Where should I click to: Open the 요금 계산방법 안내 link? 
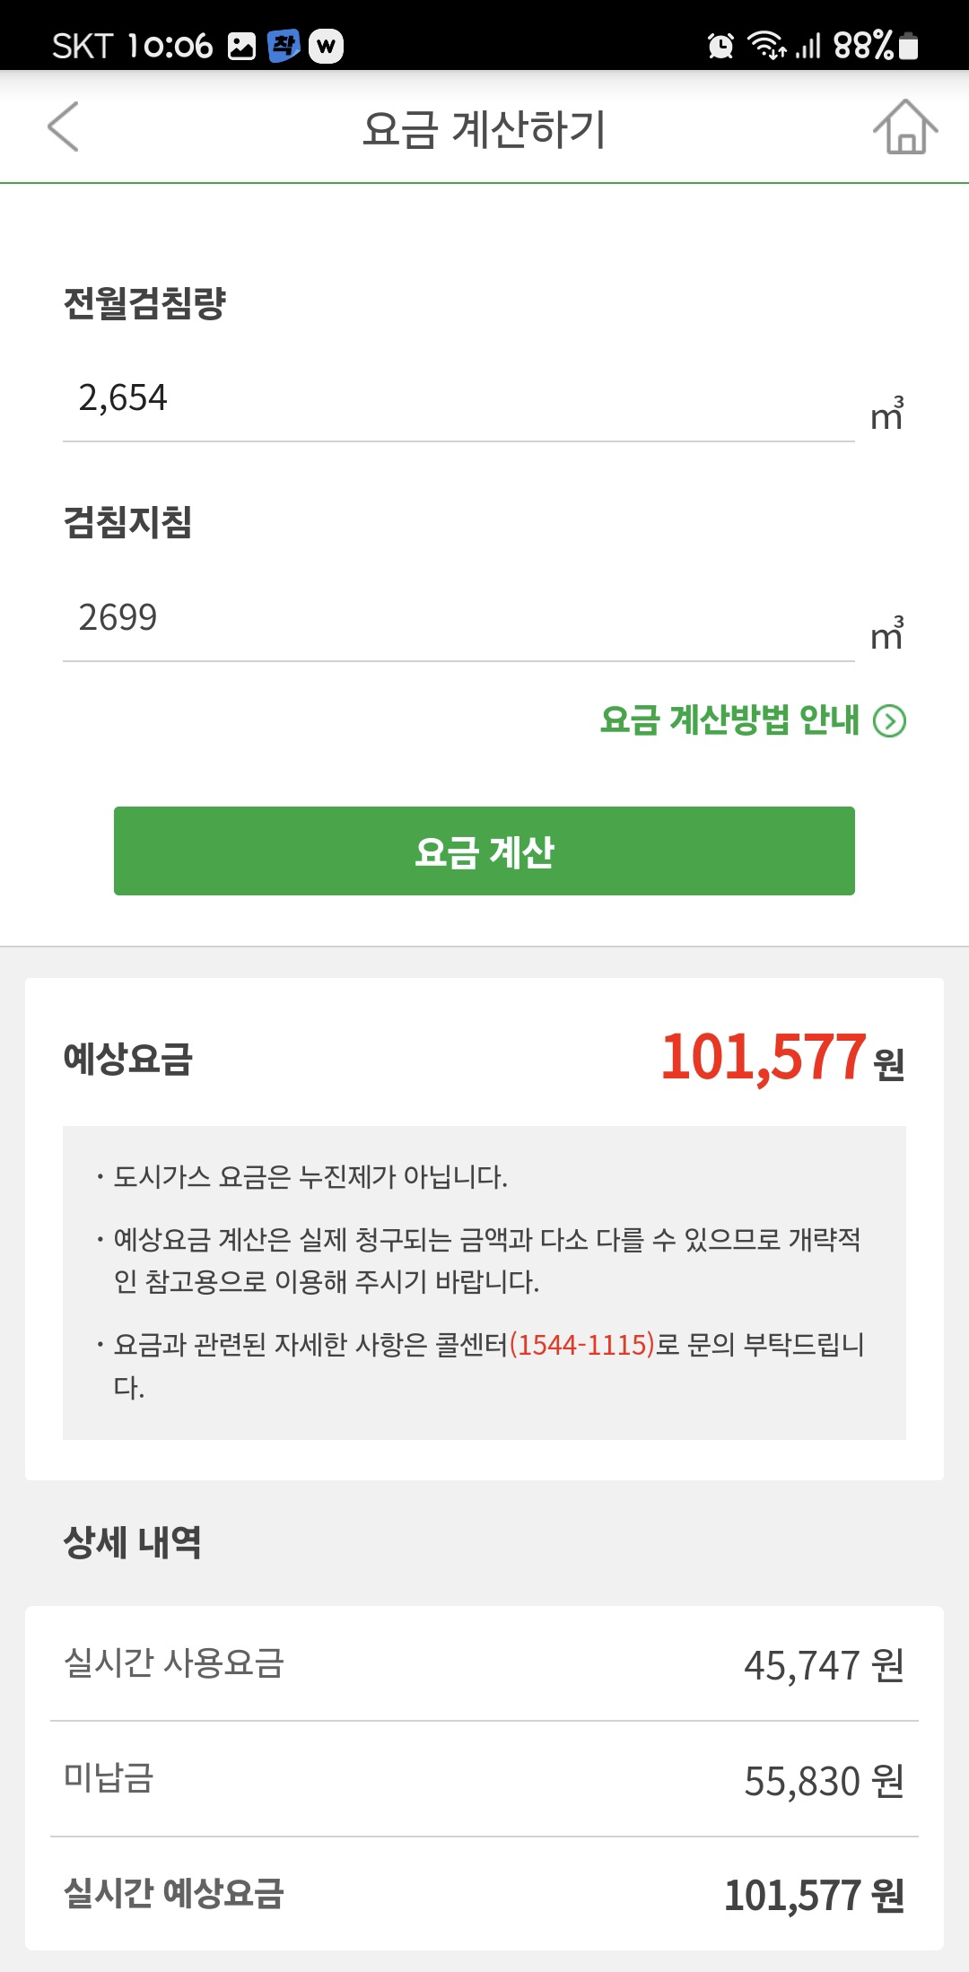(729, 720)
